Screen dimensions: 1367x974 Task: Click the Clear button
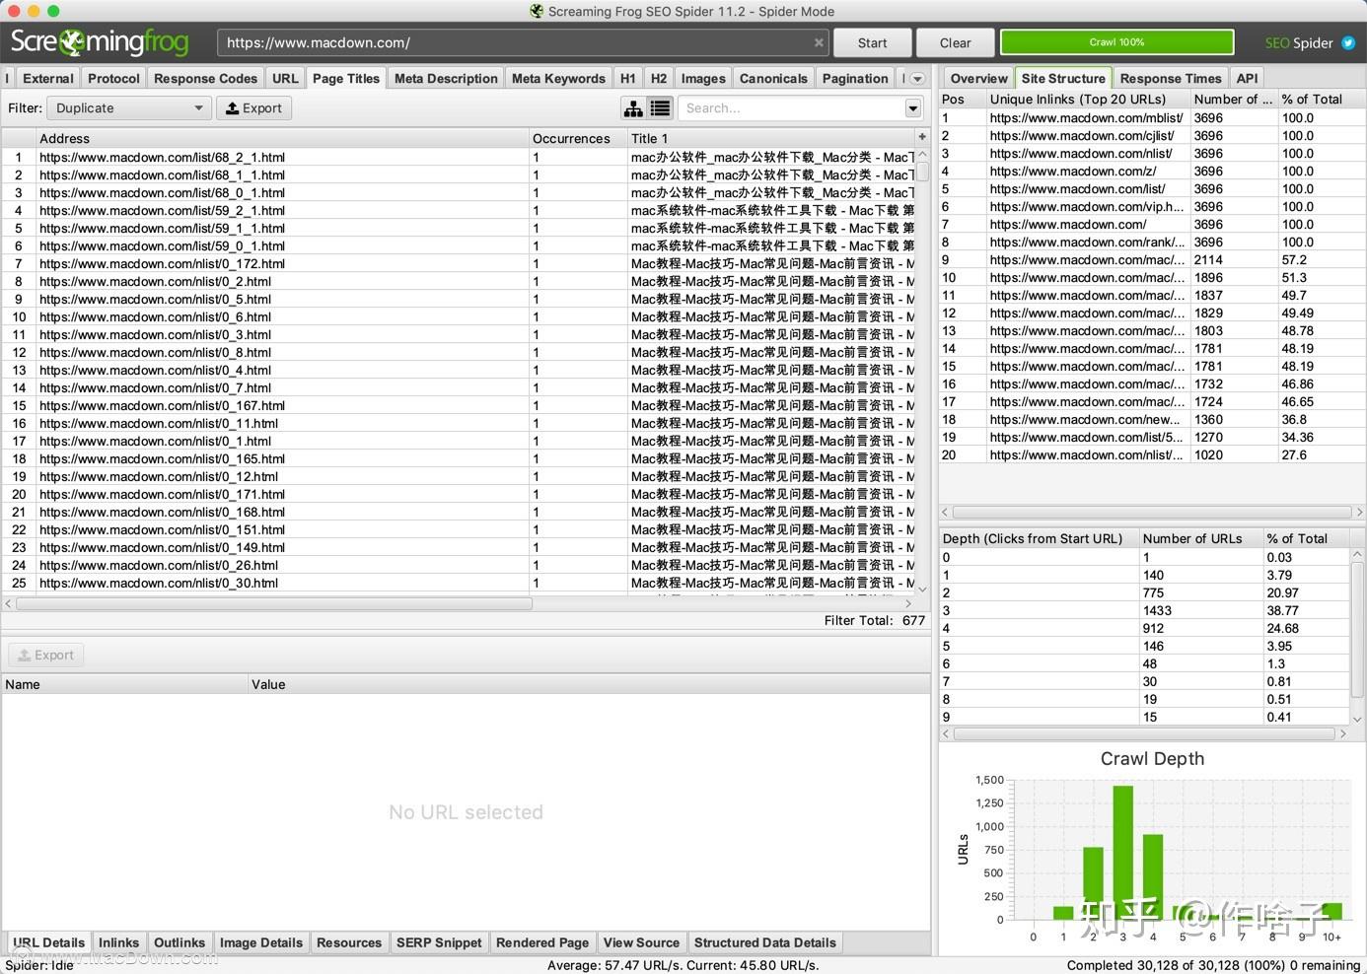click(955, 42)
